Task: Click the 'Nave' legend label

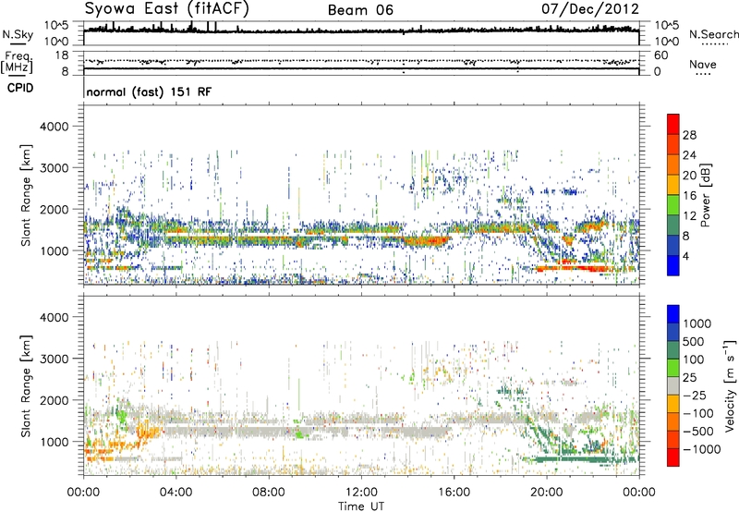Action: (703, 64)
